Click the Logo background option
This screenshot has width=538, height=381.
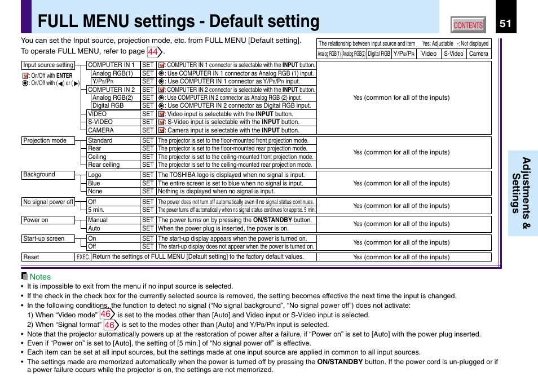(x=113, y=175)
